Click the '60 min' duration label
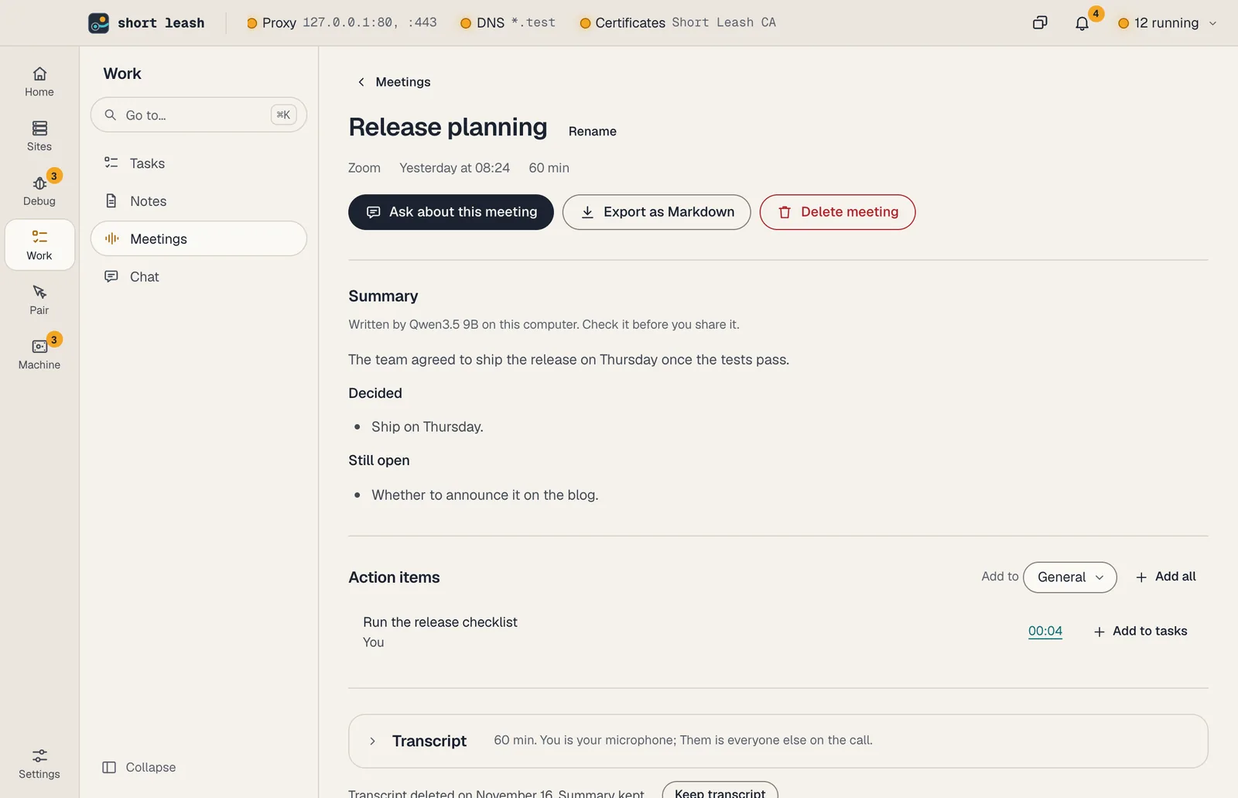 pyautogui.click(x=549, y=168)
